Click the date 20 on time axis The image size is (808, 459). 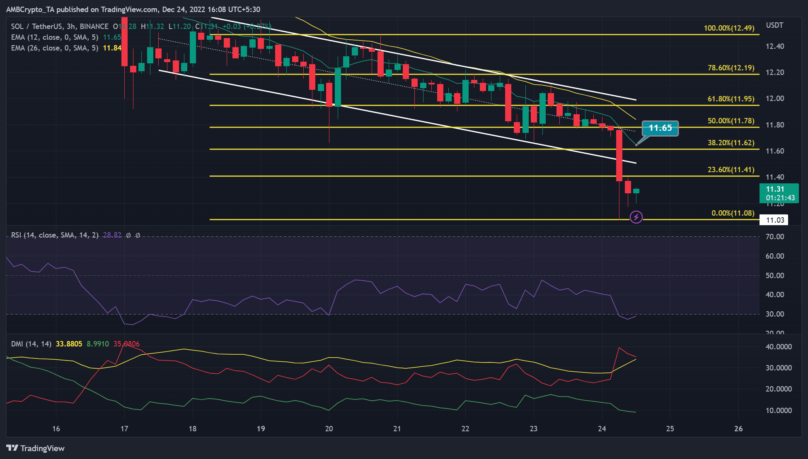click(329, 429)
